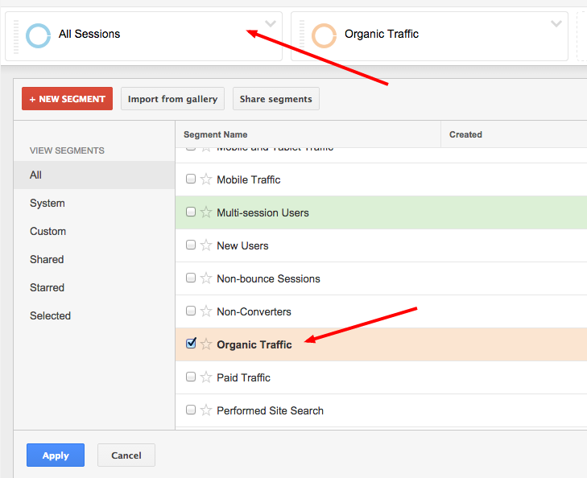587x478 pixels.
Task: Star the Non-bounce Sessions segment
Action: pyautogui.click(x=206, y=278)
